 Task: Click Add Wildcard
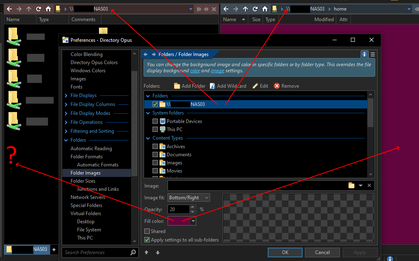click(228, 86)
